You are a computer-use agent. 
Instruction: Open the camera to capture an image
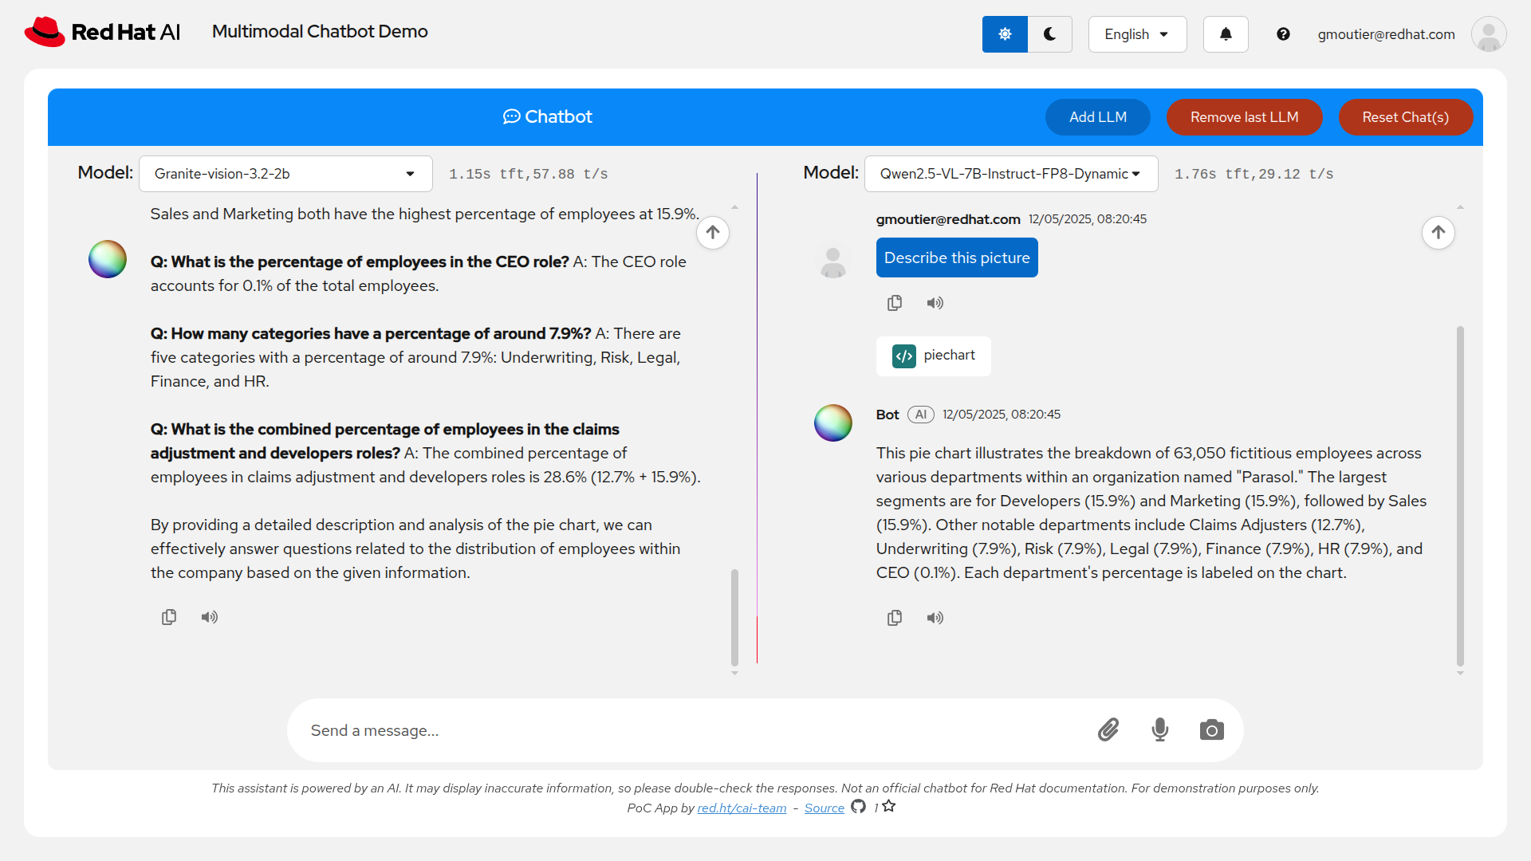click(x=1212, y=729)
